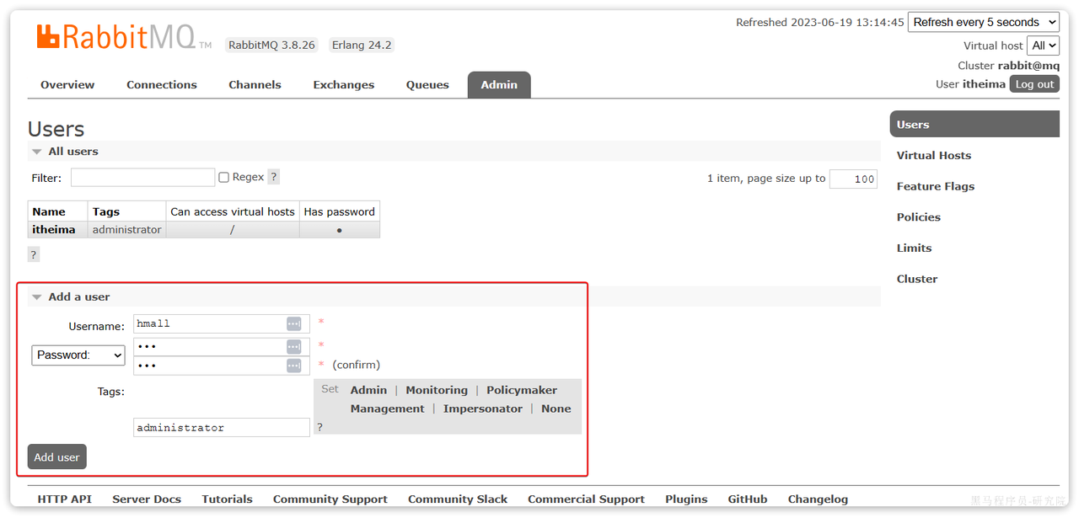Click the RabbitMQ 3.8.26 version label

(271, 45)
